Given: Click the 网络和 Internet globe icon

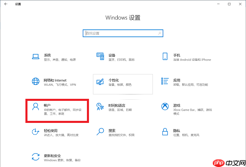Looking at the screenshot, I should (x=36, y=81).
